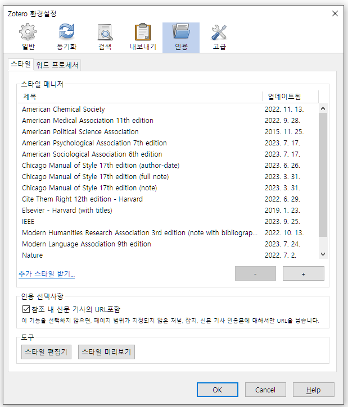Open the 스타일 미리보기 button
Image resolution: width=348 pixels, height=407 pixels.
click(x=106, y=352)
